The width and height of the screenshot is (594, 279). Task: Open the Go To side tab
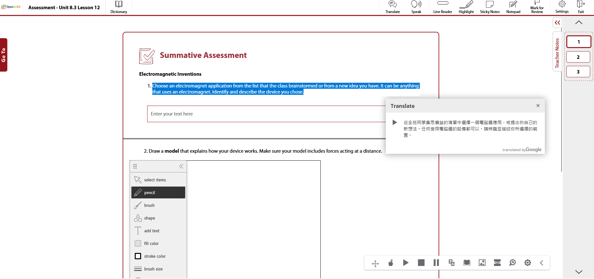pyautogui.click(x=4, y=55)
